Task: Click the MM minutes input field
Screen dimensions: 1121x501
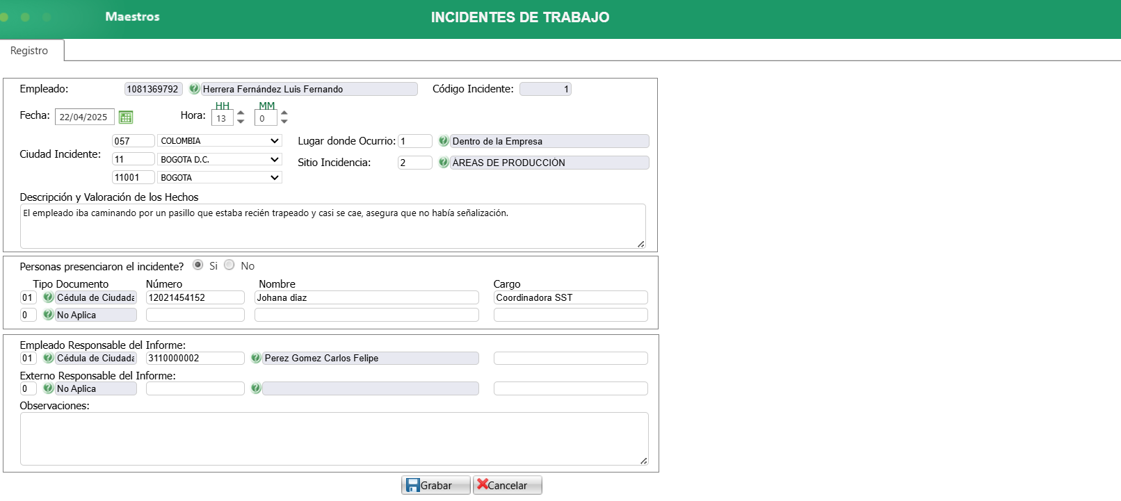Action: (x=266, y=118)
